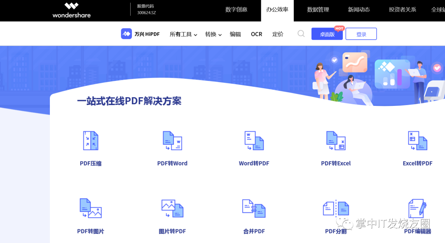This screenshot has width=445, height=243.
Task: Click the PDF压缩 text link
Action: [x=91, y=163]
